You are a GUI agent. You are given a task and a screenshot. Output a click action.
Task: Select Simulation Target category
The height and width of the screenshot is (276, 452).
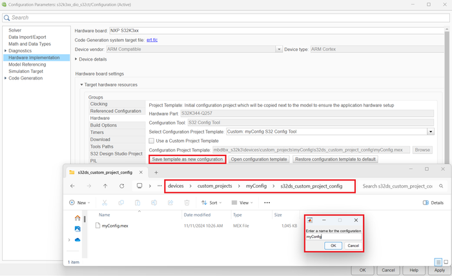point(26,72)
